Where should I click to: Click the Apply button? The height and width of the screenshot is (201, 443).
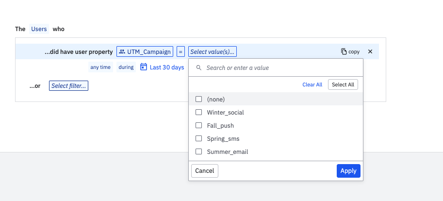point(348,171)
